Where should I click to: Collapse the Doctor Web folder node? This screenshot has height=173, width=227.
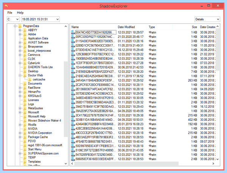coord(20,76)
